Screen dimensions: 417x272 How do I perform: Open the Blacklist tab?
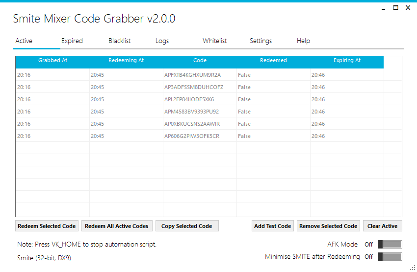(x=119, y=41)
